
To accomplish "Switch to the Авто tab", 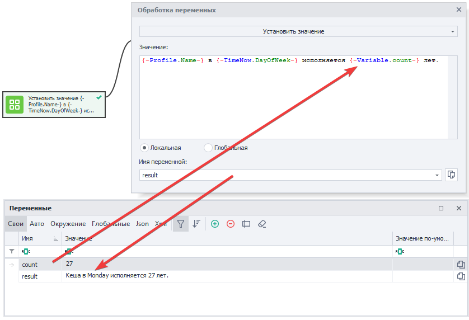I will coord(37,224).
